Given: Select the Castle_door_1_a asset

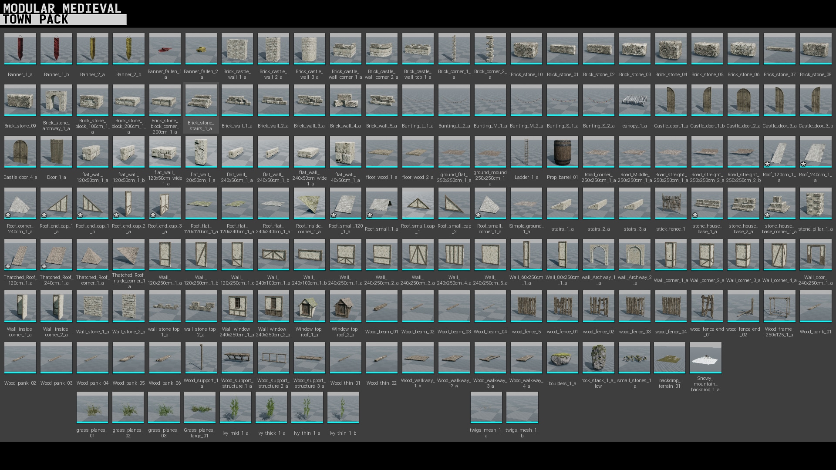Looking at the screenshot, I should (x=671, y=100).
